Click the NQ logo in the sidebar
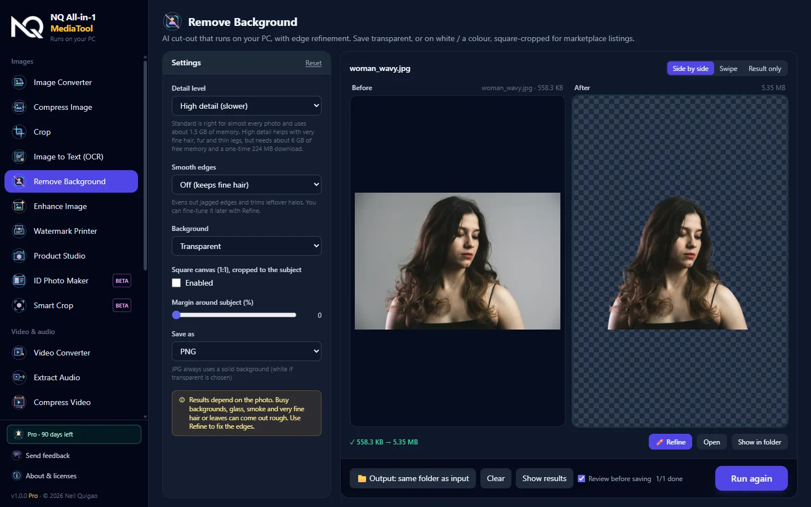The width and height of the screenshot is (811, 507). [x=27, y=27]
